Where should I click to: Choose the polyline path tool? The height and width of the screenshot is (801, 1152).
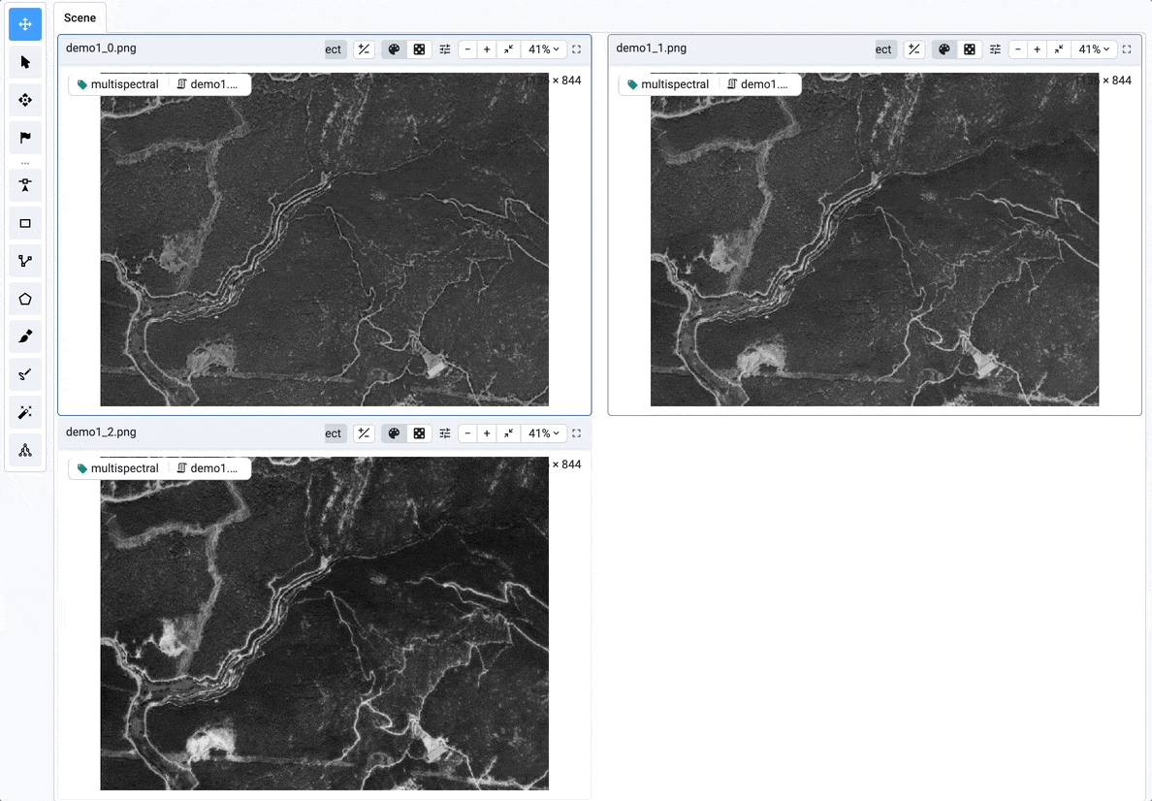[25, 261]
